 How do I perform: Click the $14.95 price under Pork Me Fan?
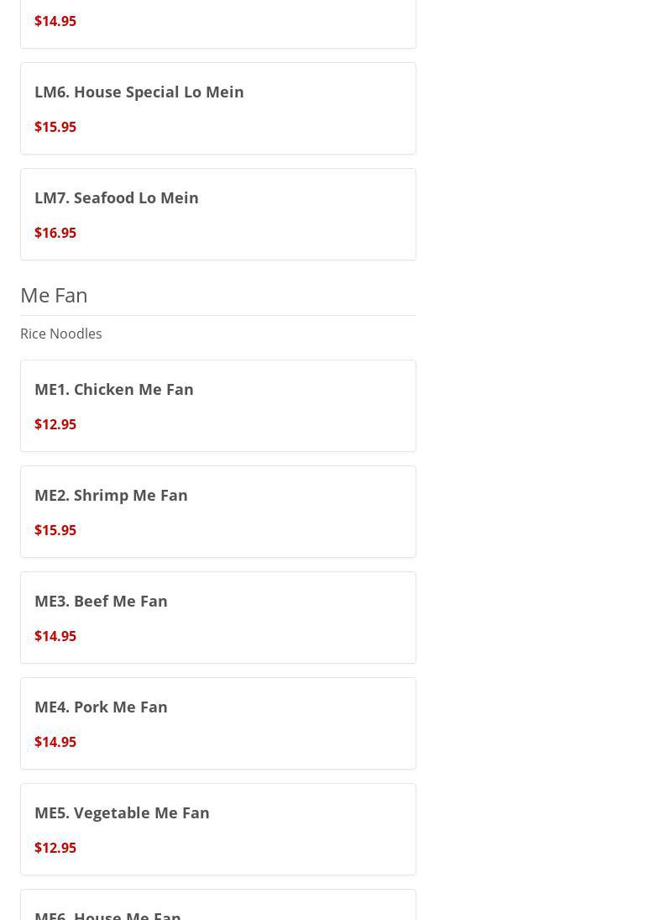tap(55, 742)
